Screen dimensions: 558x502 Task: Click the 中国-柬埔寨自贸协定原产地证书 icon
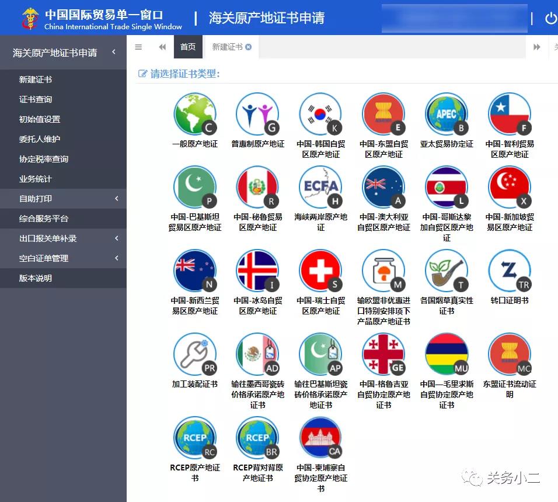320,437
